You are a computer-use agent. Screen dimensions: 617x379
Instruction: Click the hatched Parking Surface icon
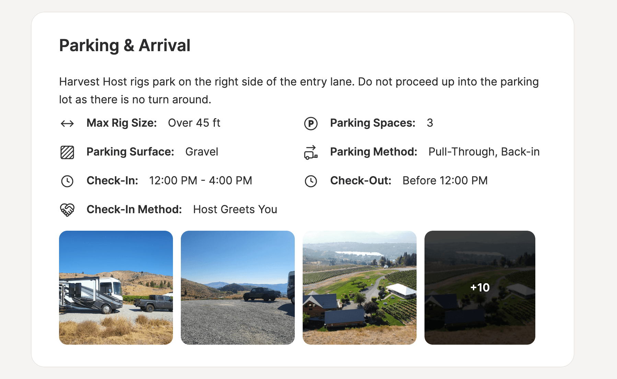click(67, 152)
